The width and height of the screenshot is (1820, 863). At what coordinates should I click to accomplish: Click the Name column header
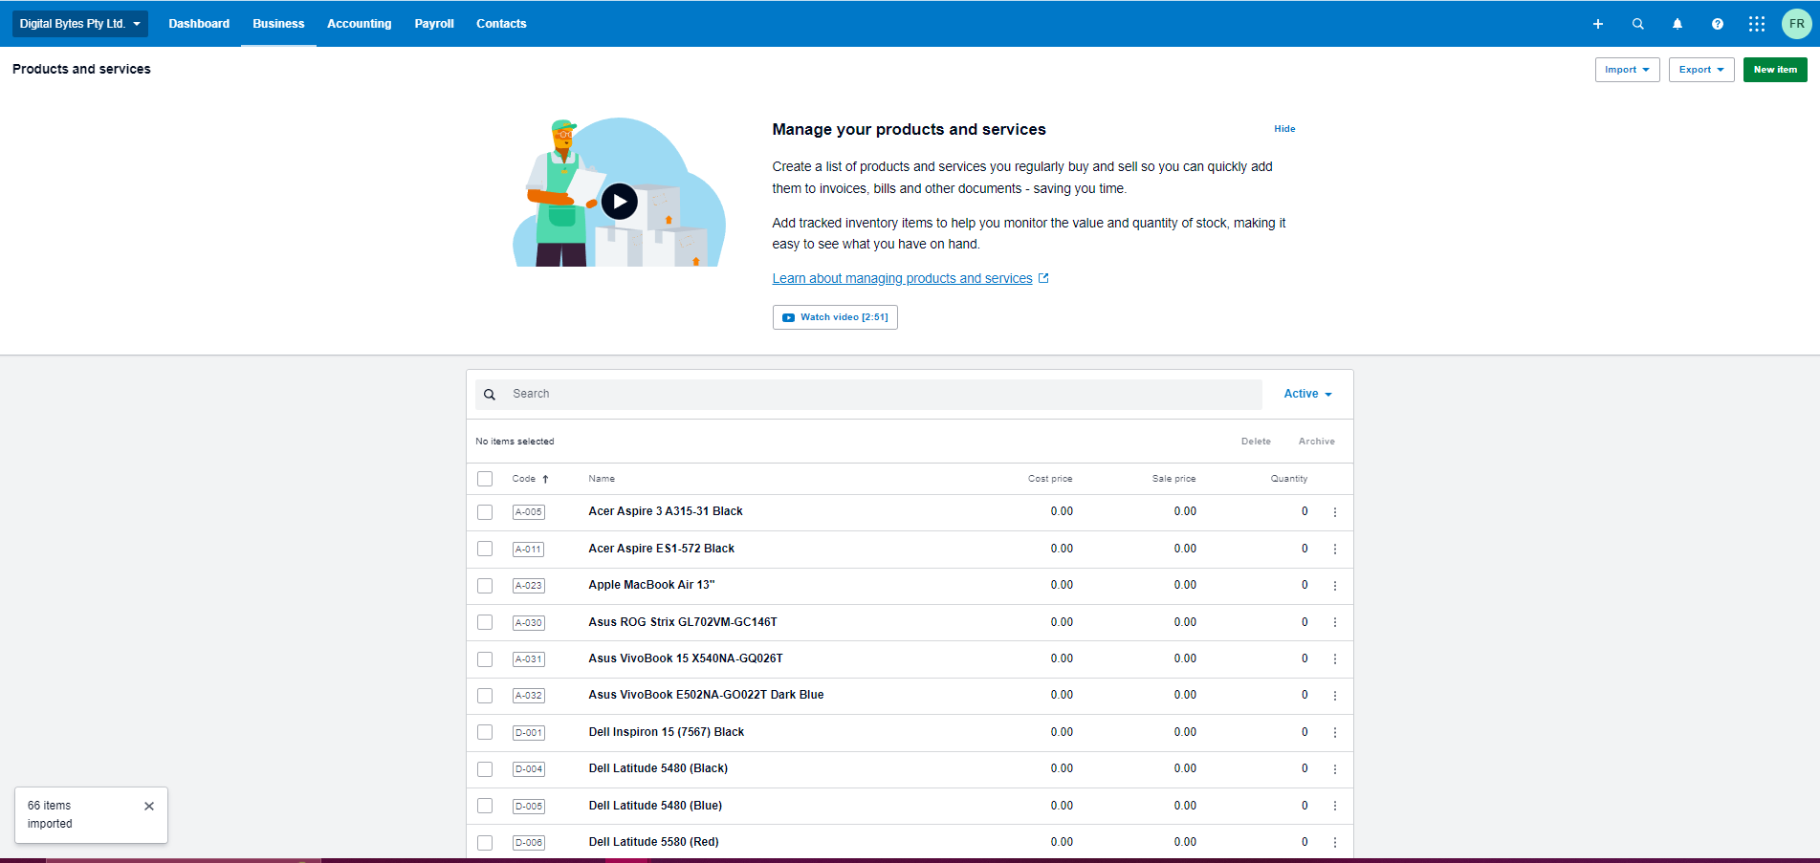tap(602, 479)
